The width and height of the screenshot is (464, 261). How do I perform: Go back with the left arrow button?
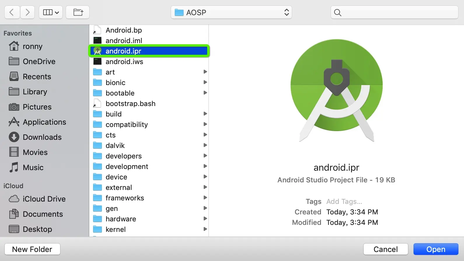pyautogui.click(x=12, y=12)
